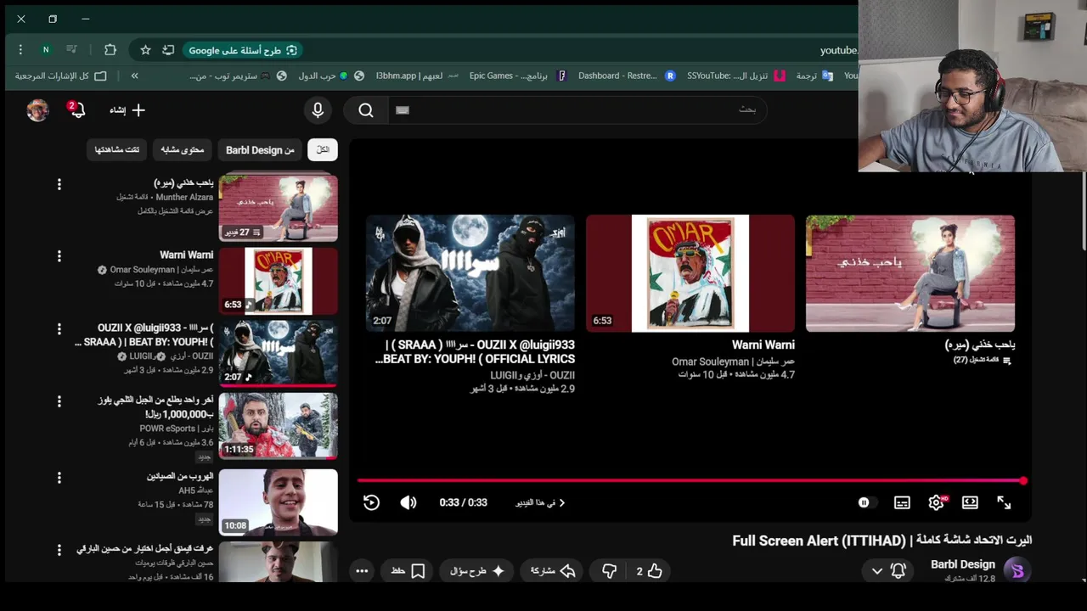Image resolution: width=1087 pixels, height=611 pixels.
Task: Click 'إنشاء' create button with plus
Action: click(x=127, y=109)
